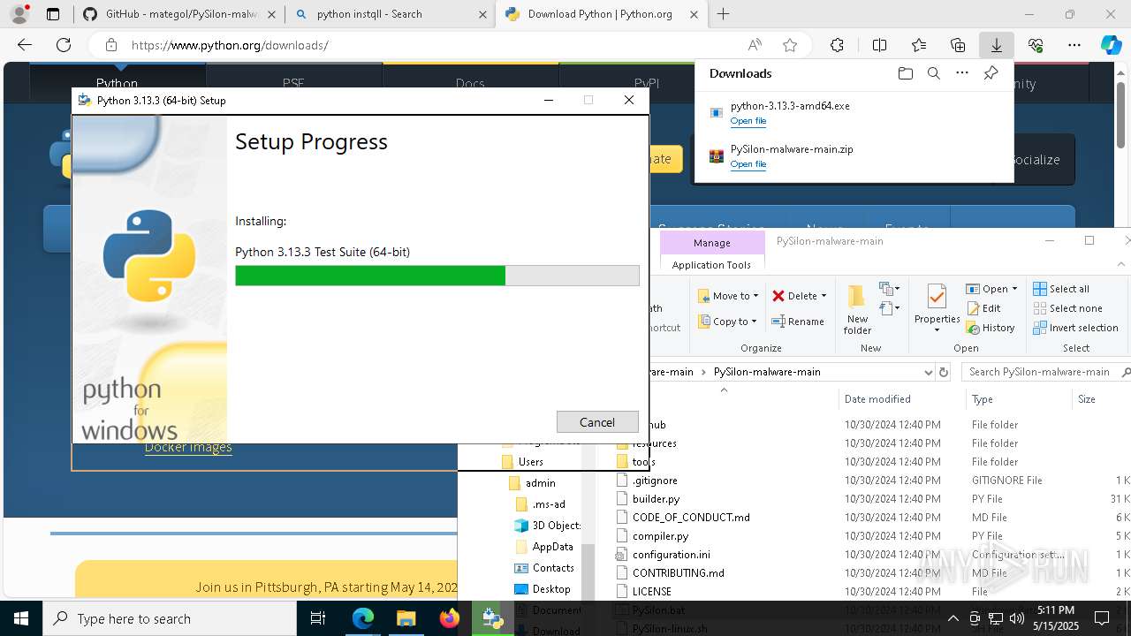Image resolution: width=1131 pixels, height=636 pixels.
Task: Open file History in ribbon
Action: 991,328
